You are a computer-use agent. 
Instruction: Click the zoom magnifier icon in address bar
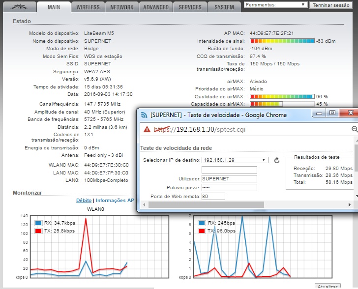pos(355,129)
